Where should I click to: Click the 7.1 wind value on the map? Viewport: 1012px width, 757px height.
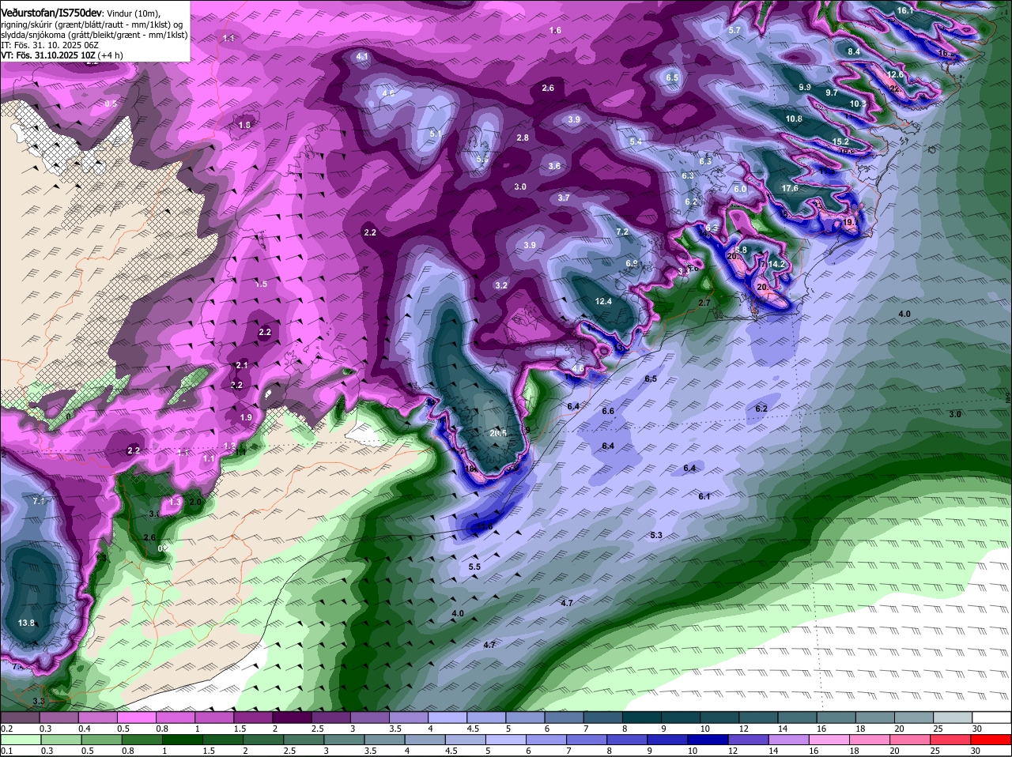40,501
